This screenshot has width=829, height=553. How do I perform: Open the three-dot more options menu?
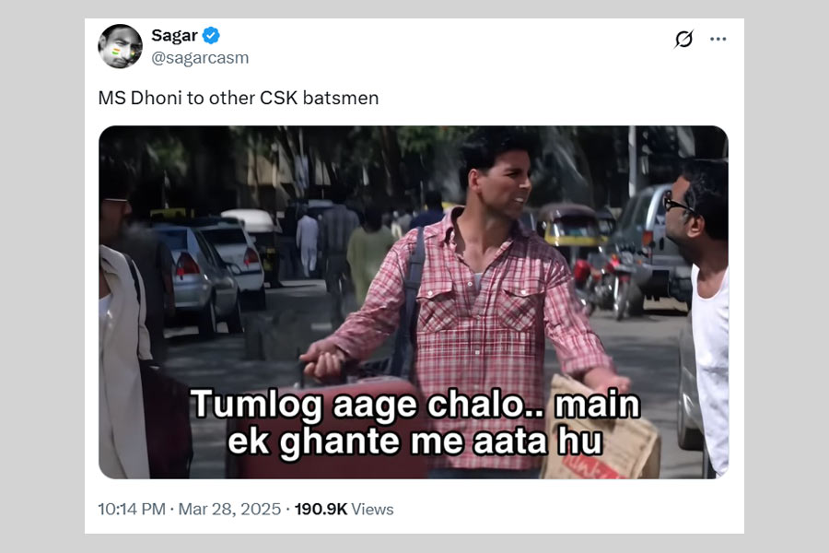[718, 39]
